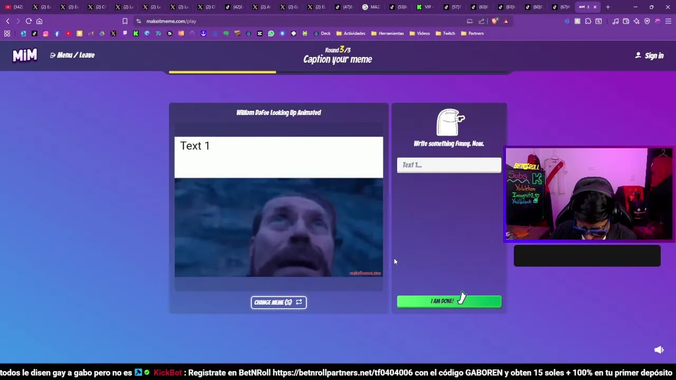Screen dimensions: 676x380
Task: Switch to the Kick VIP tab
Action: click(426, 7)
